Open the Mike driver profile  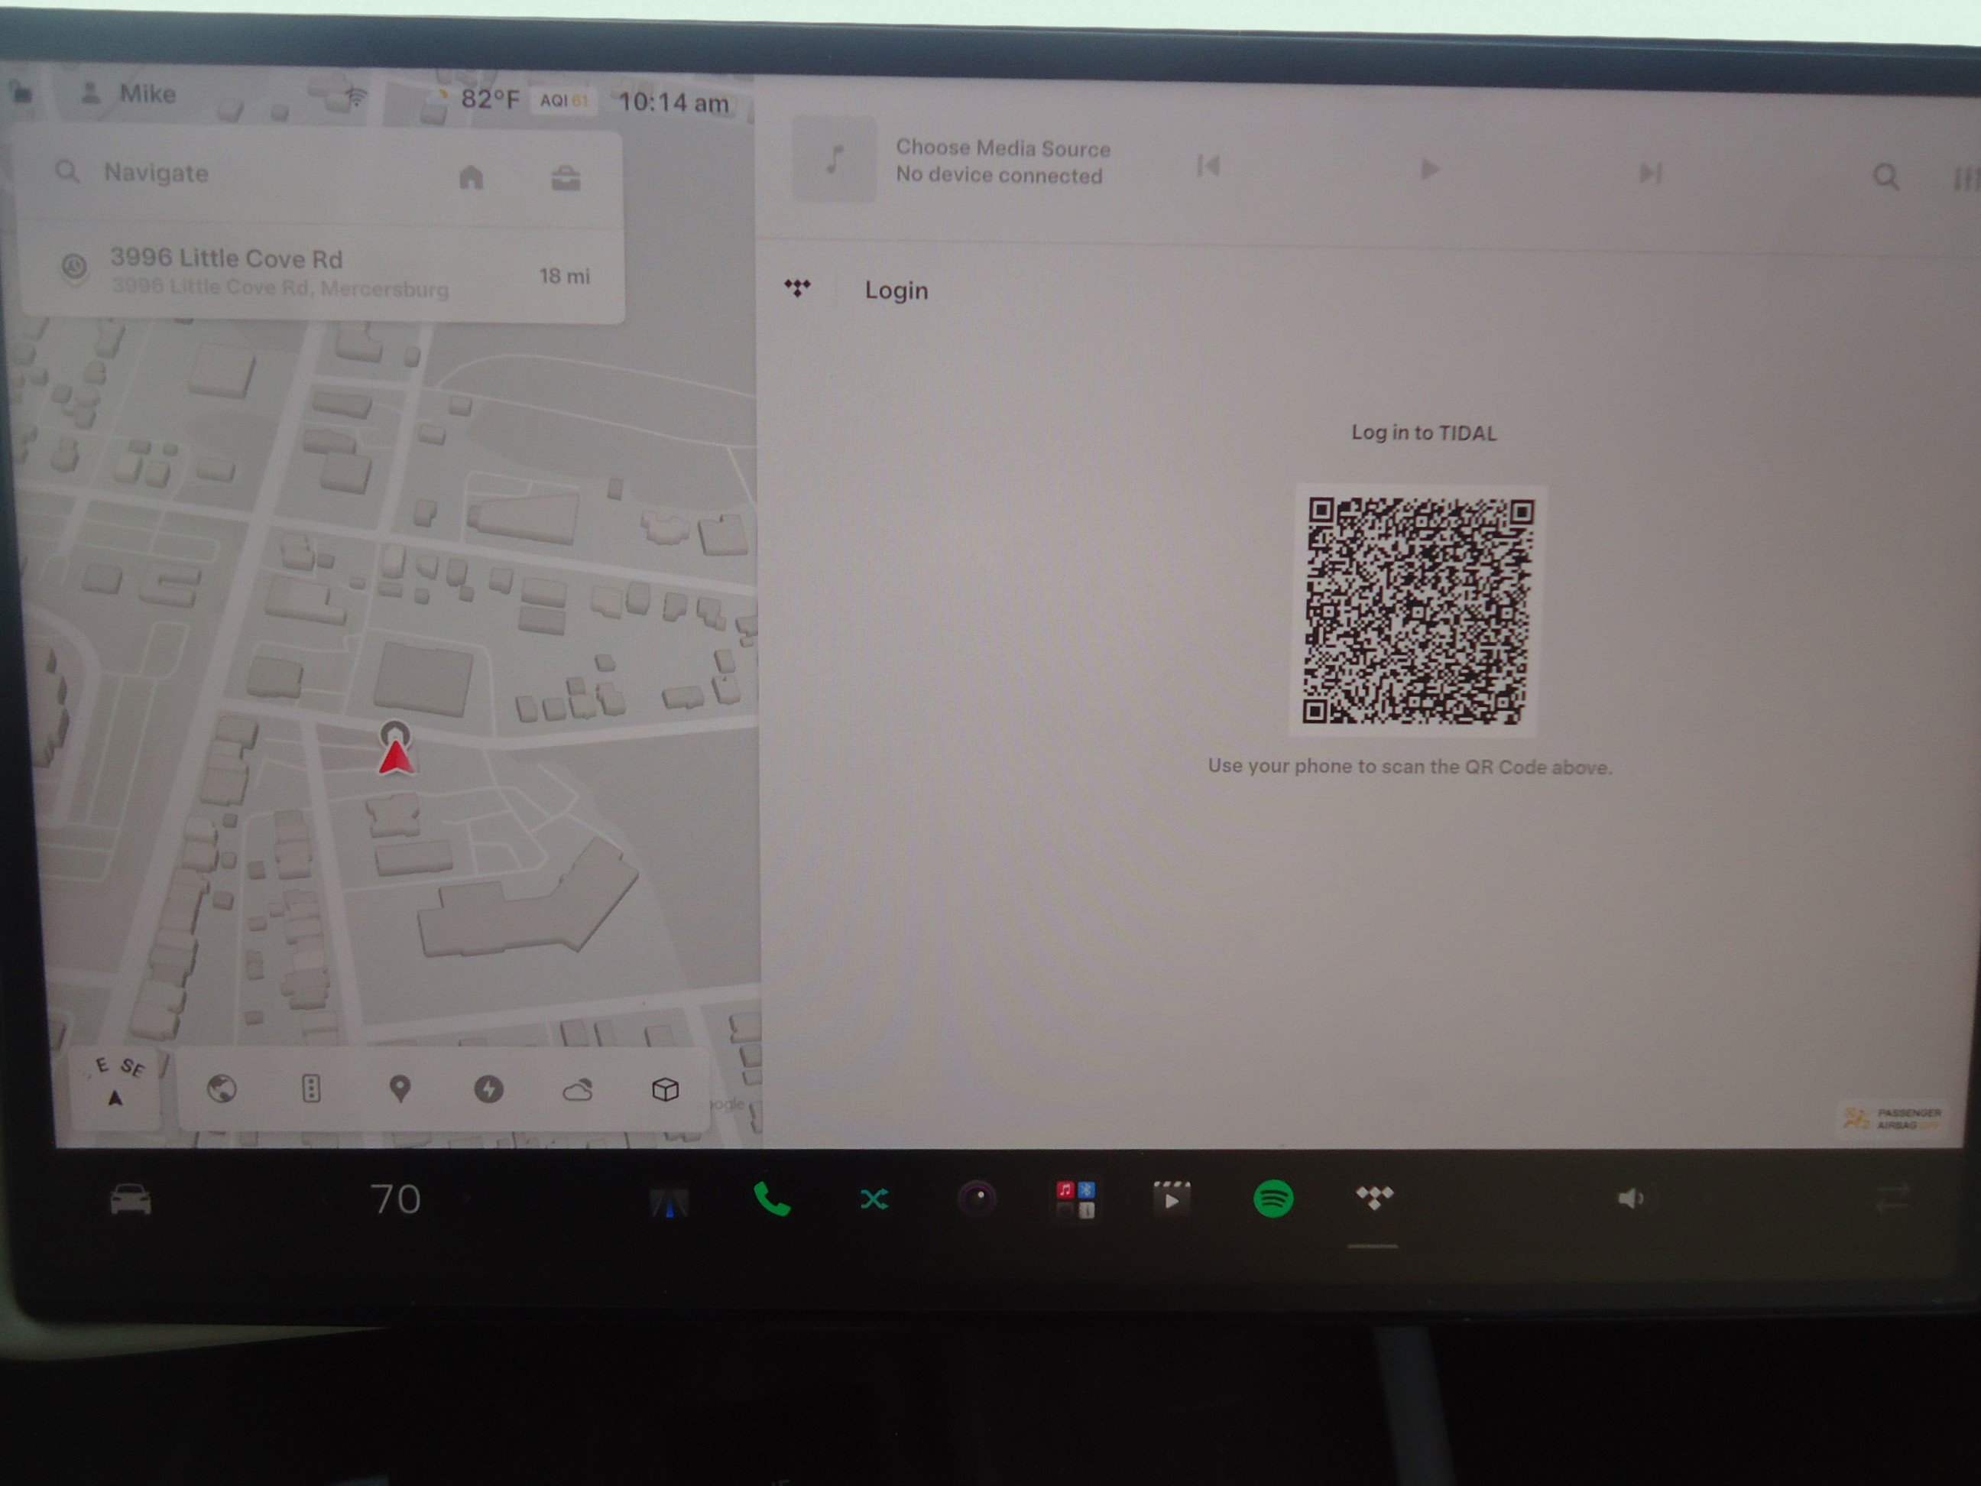(x=128, y=93)
